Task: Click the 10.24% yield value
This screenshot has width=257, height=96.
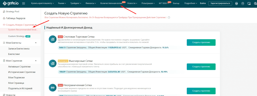Action: [x=165, y=48]
